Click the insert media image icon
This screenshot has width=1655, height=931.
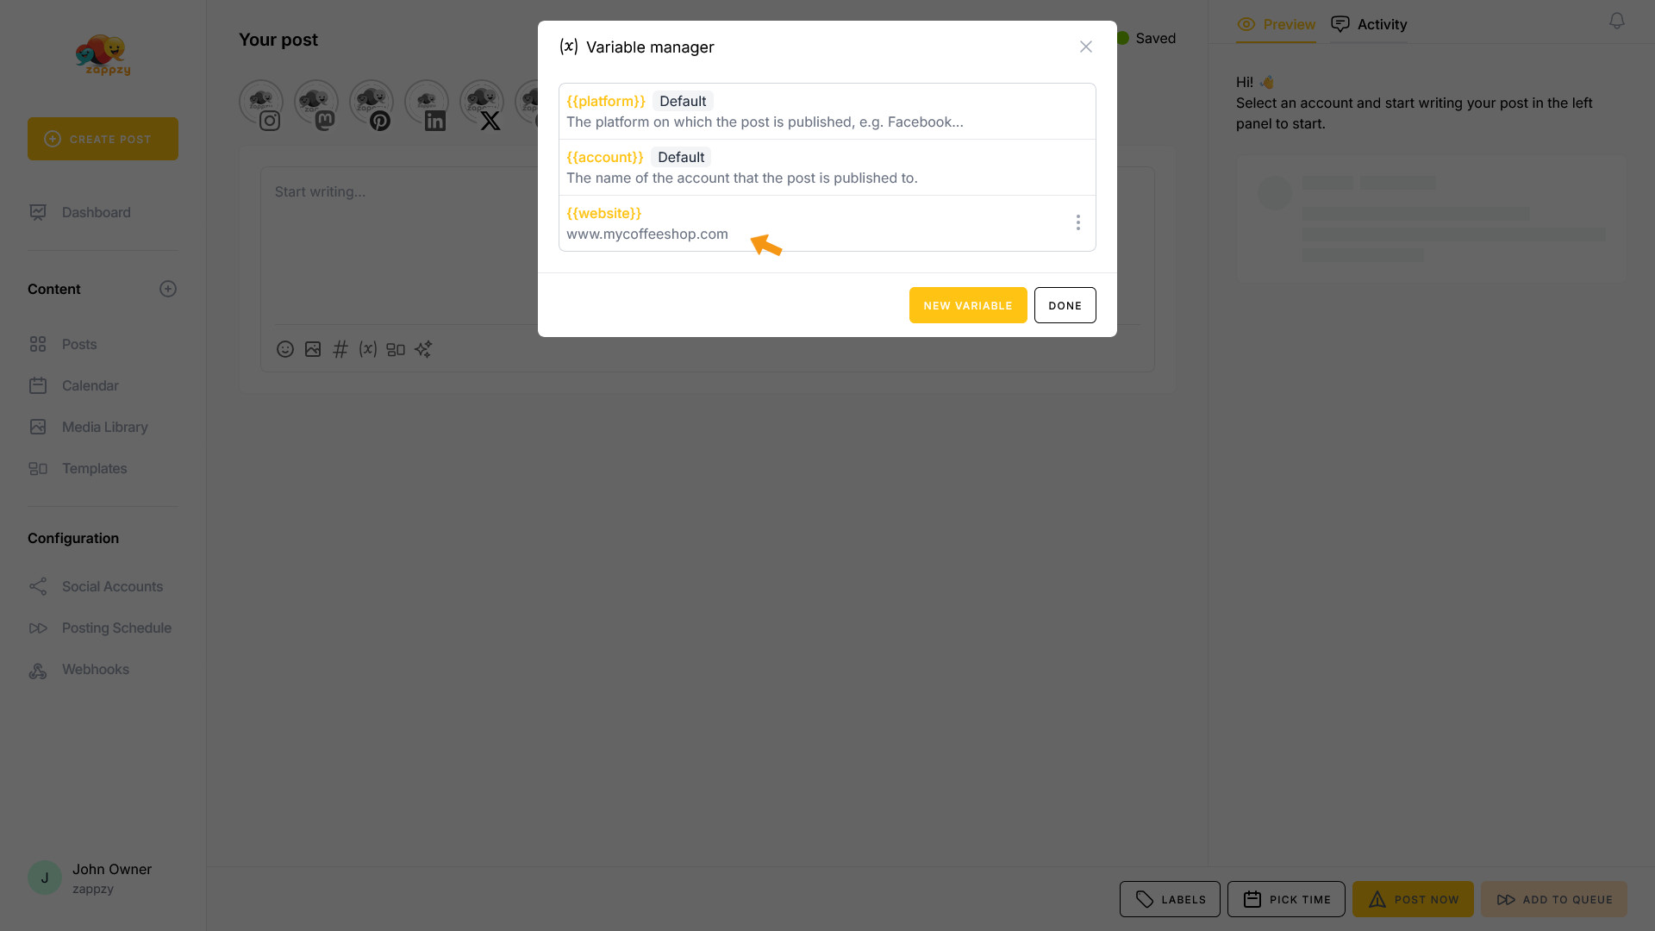pyautogui.click(x=313, y=349)
